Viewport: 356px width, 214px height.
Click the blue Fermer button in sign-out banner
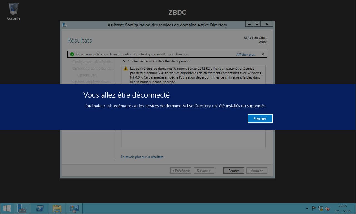[x=260, y=118]
